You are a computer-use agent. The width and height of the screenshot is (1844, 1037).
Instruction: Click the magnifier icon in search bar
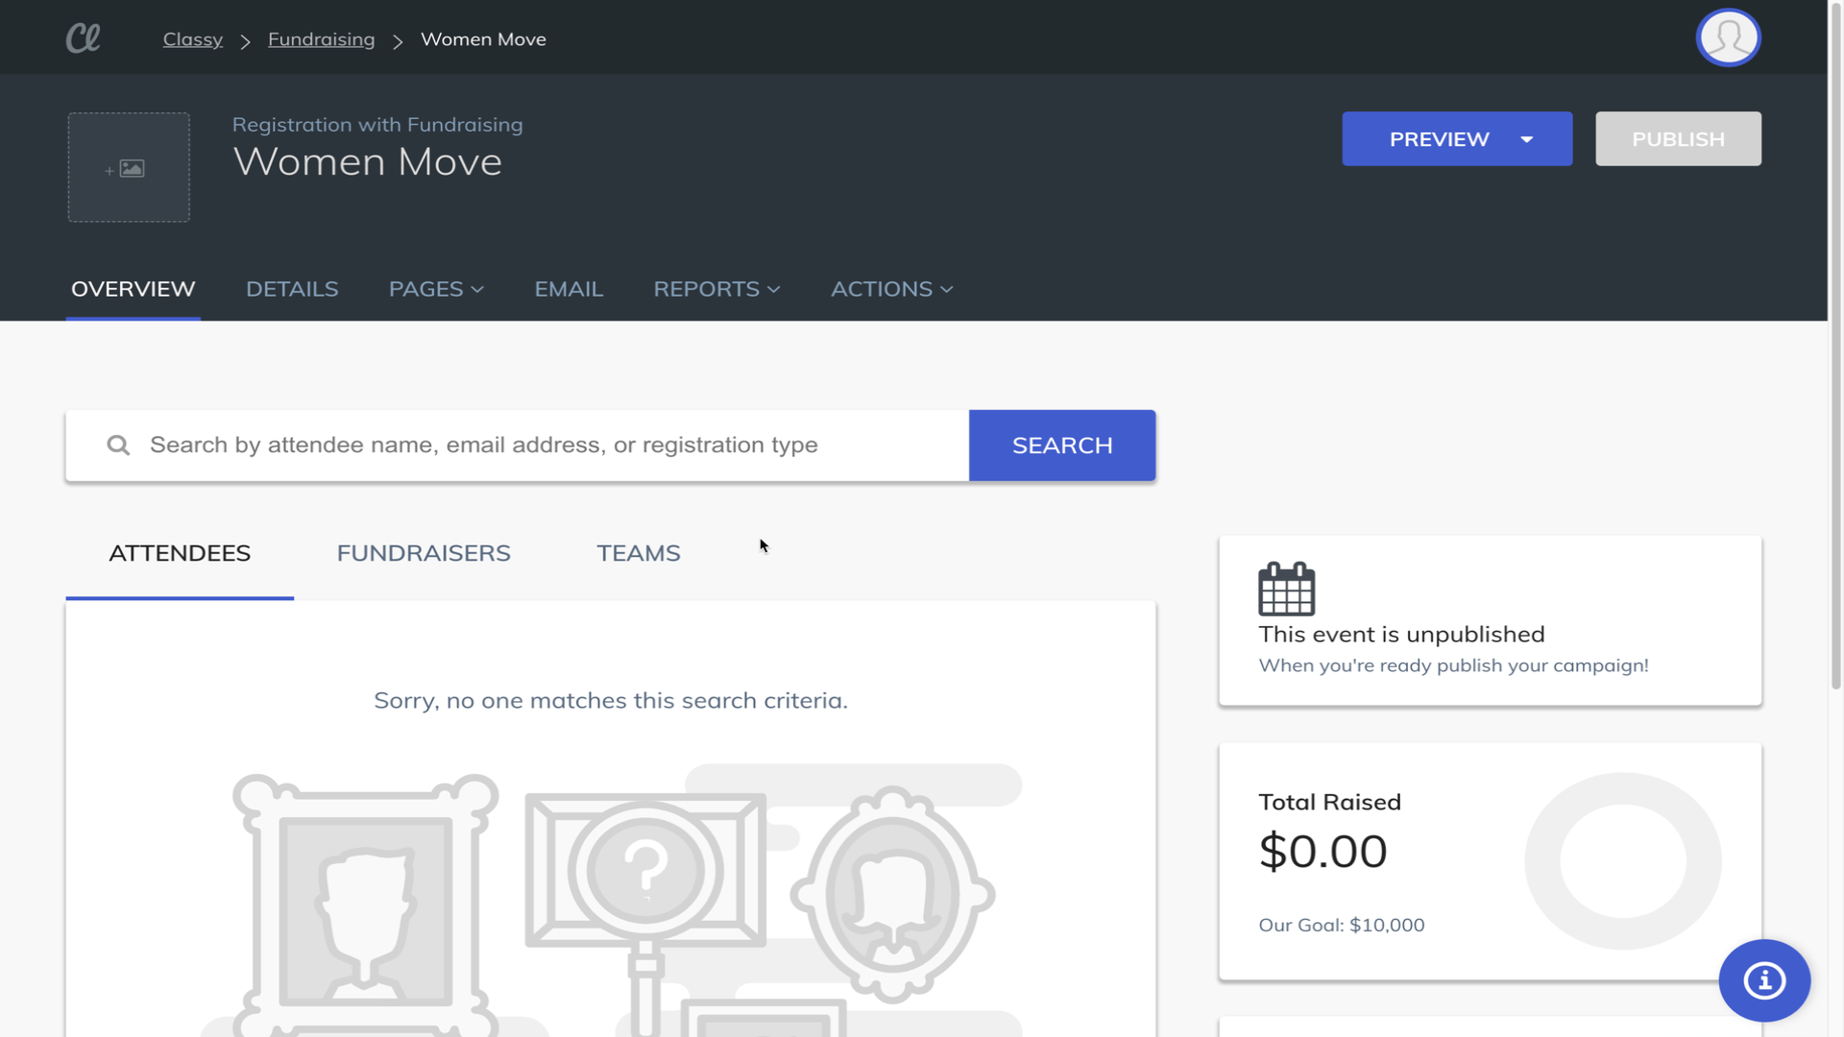(118, 446)
